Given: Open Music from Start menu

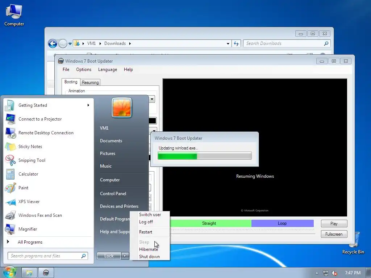Looking at the screenshot, I should point(106,166).
